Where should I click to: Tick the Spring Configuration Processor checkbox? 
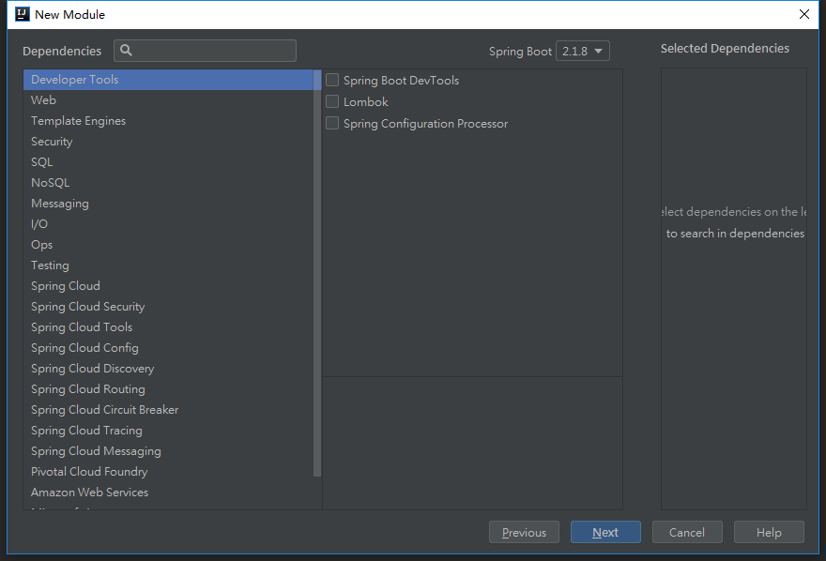click(x=332, y=123)
